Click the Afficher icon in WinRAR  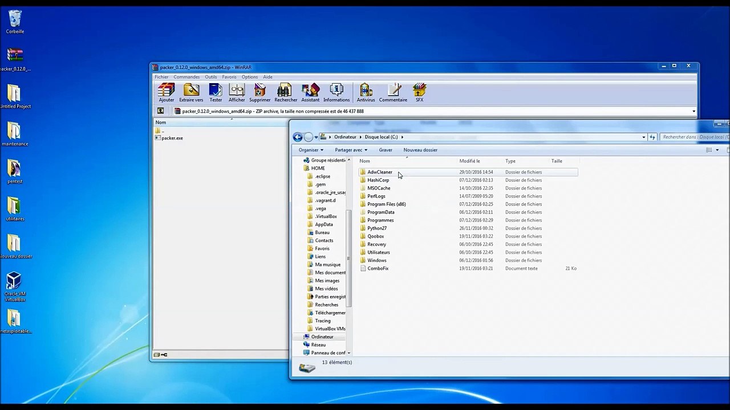pyautogui.click(x=237, y=93)
